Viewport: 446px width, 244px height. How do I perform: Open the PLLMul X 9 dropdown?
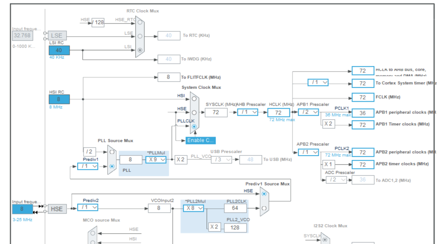click(156, 159)
